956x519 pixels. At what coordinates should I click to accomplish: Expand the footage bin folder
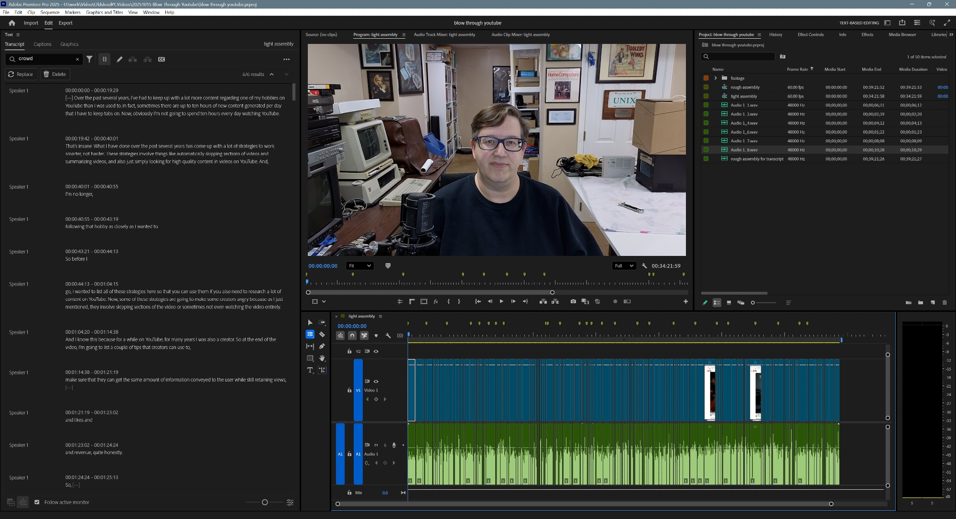coord(716,78)
